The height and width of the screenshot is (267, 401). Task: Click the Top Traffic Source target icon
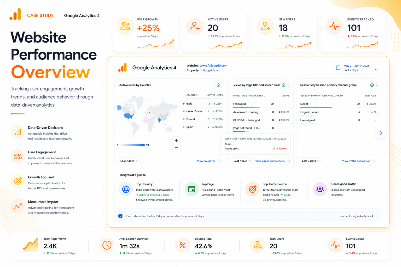(x=253, y=189)
